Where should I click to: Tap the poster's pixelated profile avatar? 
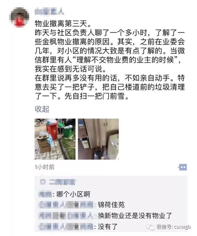pos(19,17)
